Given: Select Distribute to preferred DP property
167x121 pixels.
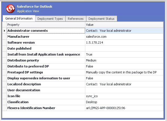Looking at the screenshot, I should click(46, 66).
